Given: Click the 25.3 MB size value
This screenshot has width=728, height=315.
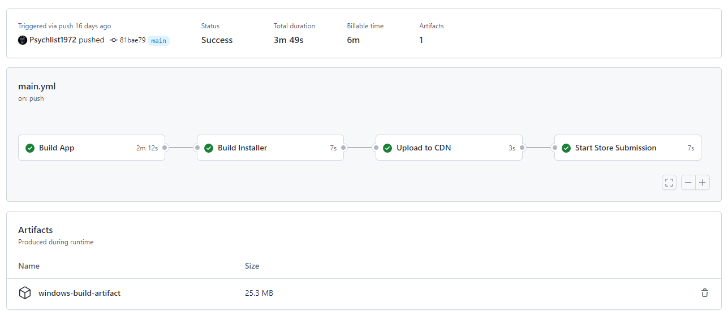Looking at the screenshot, I should click(259, 293).
